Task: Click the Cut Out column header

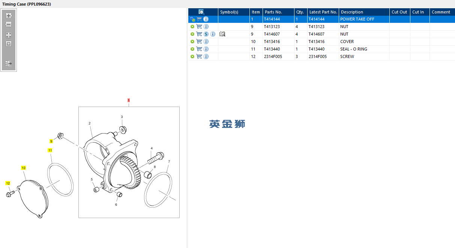Action: tap(399, 12)
